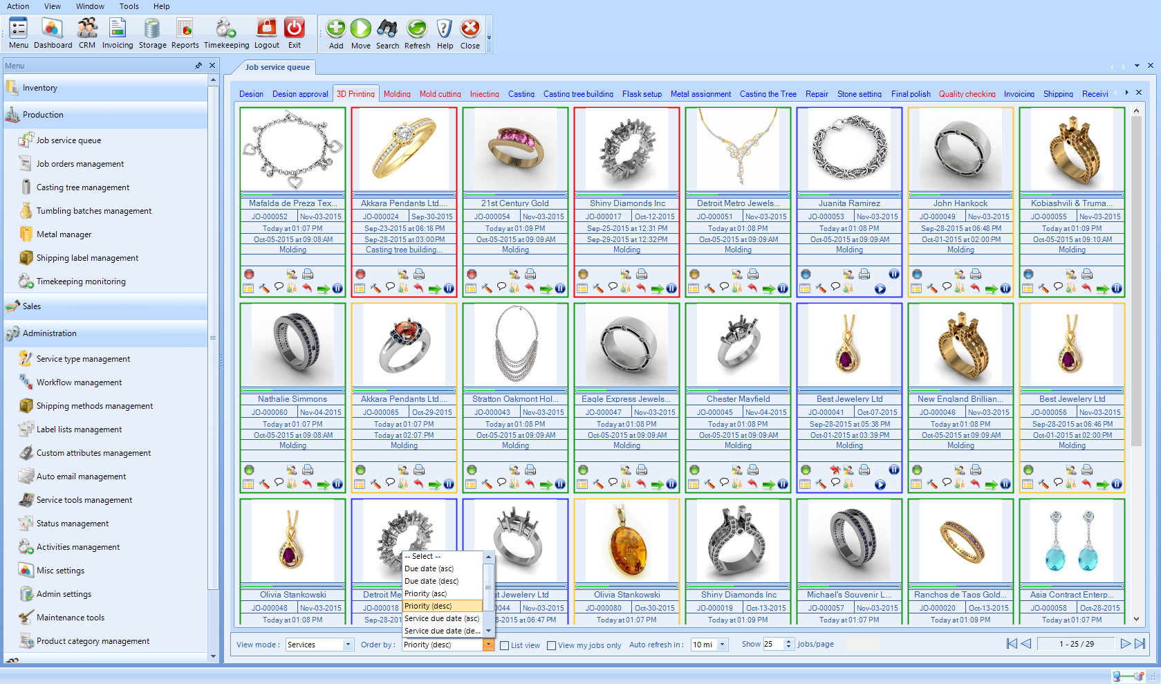This screenshot has width=1161, height=684.
Task: Go to the next page of jobs
Action: (x=1125, y=644)
